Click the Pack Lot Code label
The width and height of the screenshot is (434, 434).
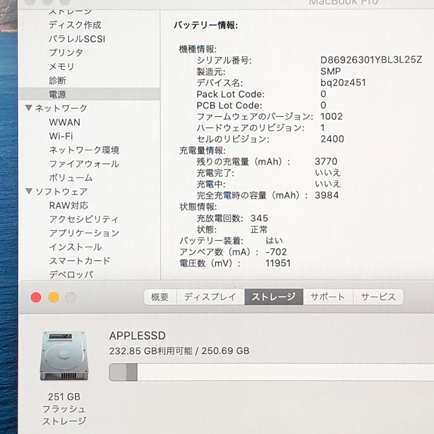tap(230, 94)
